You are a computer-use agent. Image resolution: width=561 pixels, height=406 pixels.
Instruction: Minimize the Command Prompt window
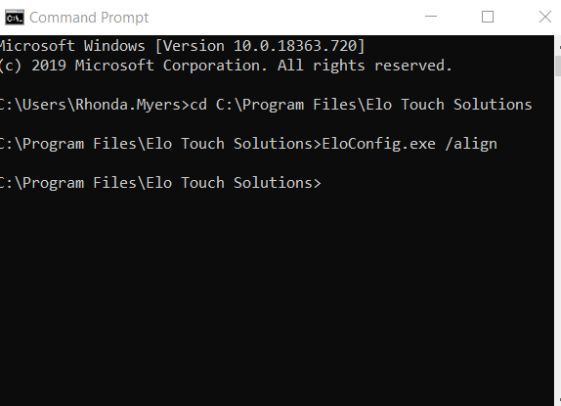tap(431, 17)
